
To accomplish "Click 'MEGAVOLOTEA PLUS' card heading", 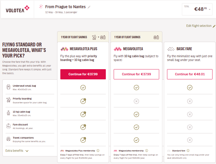I will coord(83,49).
